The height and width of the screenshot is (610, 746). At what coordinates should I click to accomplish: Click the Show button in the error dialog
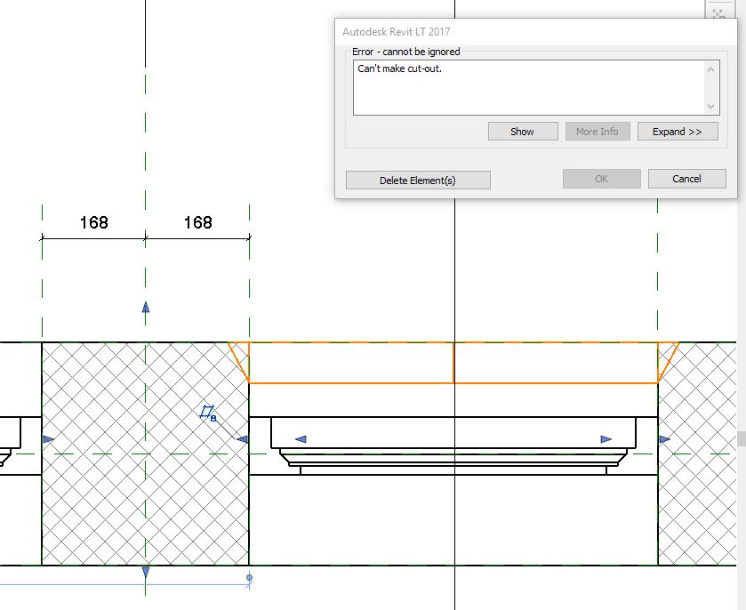pyautogui.click(x=522, y=131)
